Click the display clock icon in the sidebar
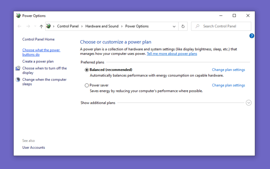The height and width of the screenshot is (169, 270). [18, 68]
